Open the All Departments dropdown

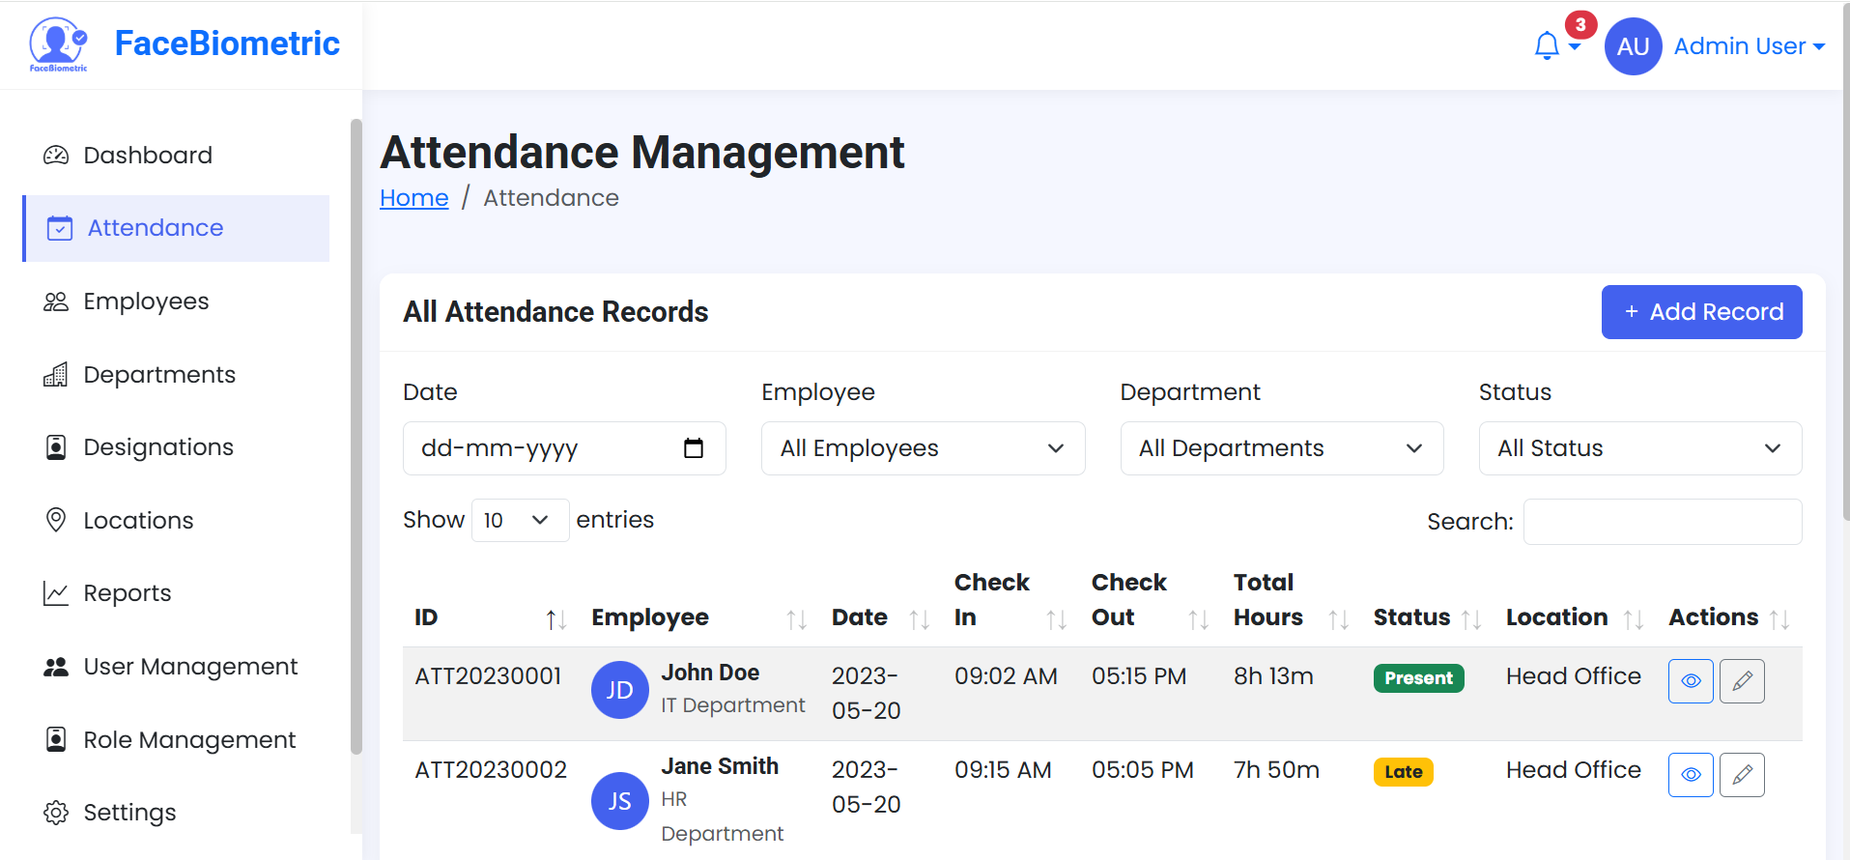click(x=1282, y=448)
